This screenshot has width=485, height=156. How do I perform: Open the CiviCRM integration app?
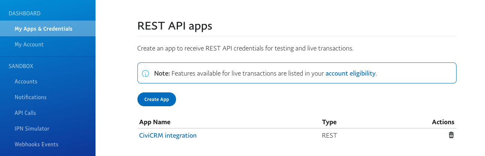pos(167,135)
